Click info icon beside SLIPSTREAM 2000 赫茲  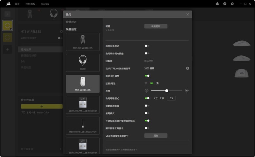click(x=188, y=68)
